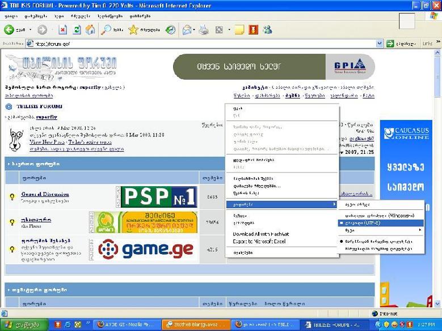
Task: Switch to the orange flashing taskbar window
Action: [x=196, y=325]
